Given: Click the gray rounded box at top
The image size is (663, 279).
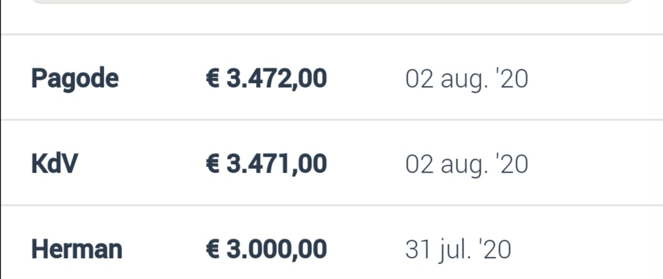Looking at the screenshot, I should click(x=332, y=2).
